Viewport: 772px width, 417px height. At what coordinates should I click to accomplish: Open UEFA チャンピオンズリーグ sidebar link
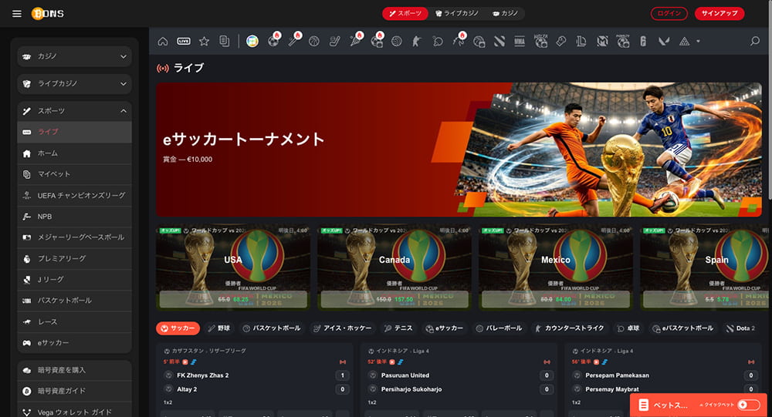74,195
